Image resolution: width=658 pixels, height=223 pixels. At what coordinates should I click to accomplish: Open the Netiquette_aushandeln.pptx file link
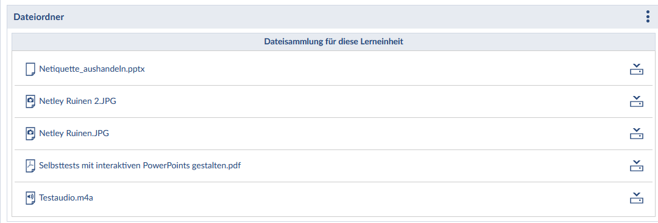(x=92, y=69)
